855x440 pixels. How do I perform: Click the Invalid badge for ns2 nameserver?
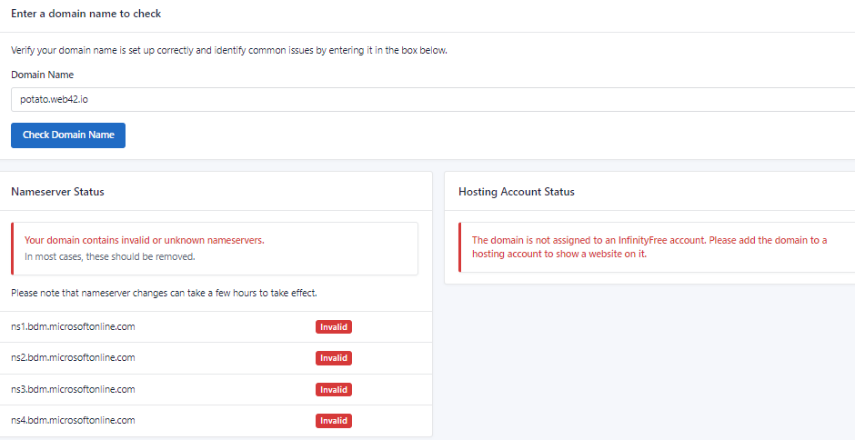(x=333, y=358)
